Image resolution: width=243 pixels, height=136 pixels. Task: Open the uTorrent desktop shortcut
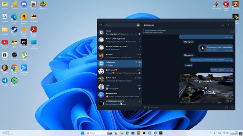pos(24,56)
